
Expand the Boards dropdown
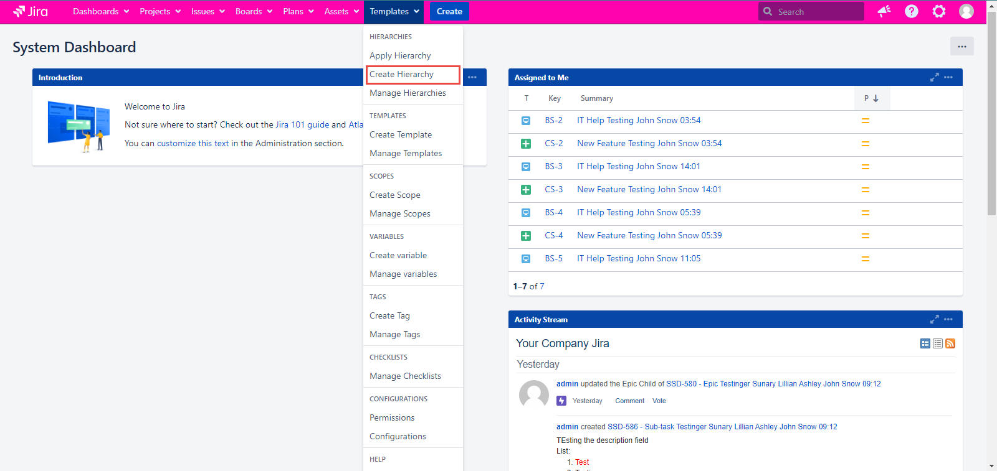(254, 11)
